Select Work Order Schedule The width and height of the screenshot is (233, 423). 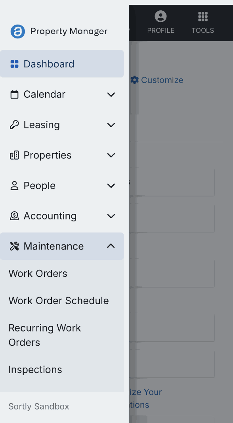59,301
